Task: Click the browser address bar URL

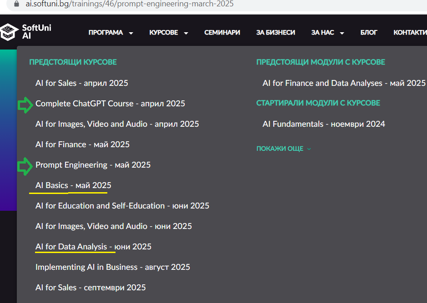Action: [x=130, y=4]
